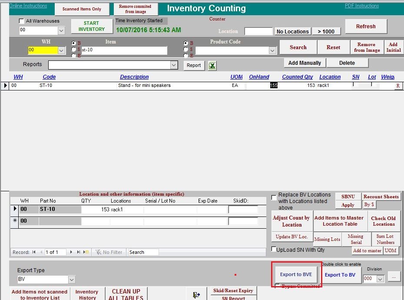Toggle the All Warehouses checkbox
Image resolution: width=404 pixels, height=300 pixels.
click(22, 21)
